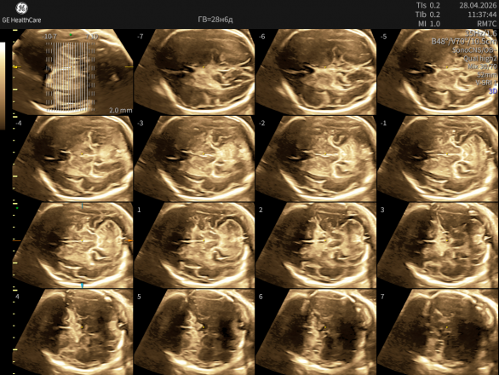The height and width of the screenshot is (375, 499).
Task: Choose slice -1 image
Action: [438, 159]
